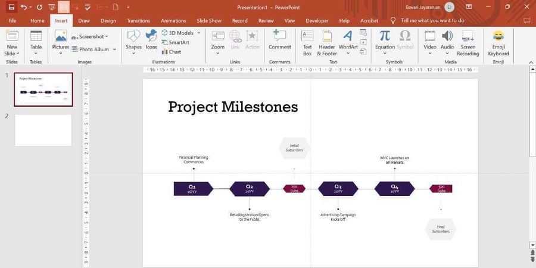
Task: Click the Audio speaker icon
Action: click(x=447, y=36)
